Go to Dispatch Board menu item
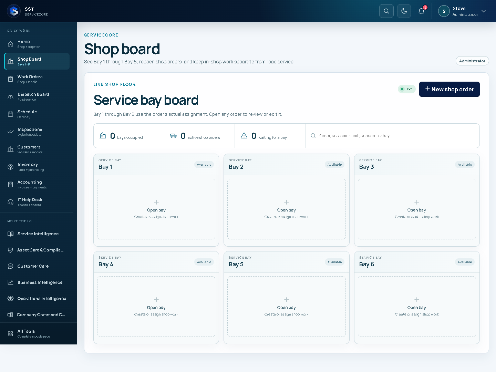Viewport: 496px width, 372px height. pyautogui.click(x=37, y=96)
